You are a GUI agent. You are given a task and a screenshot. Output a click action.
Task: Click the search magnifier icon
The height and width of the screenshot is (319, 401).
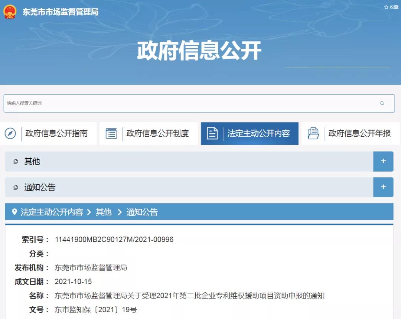(382, 103)
